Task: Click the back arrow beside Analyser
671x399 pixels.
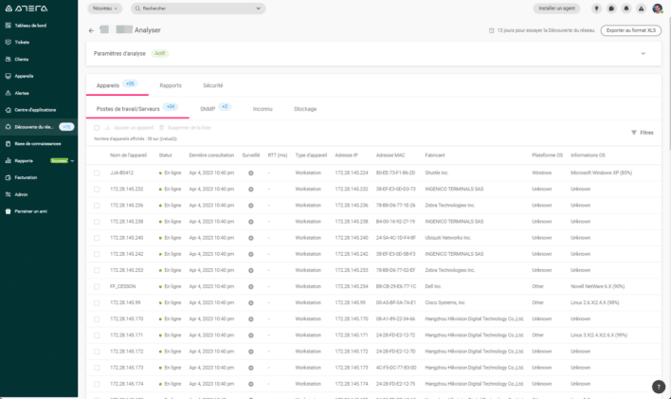Action: 91,30
